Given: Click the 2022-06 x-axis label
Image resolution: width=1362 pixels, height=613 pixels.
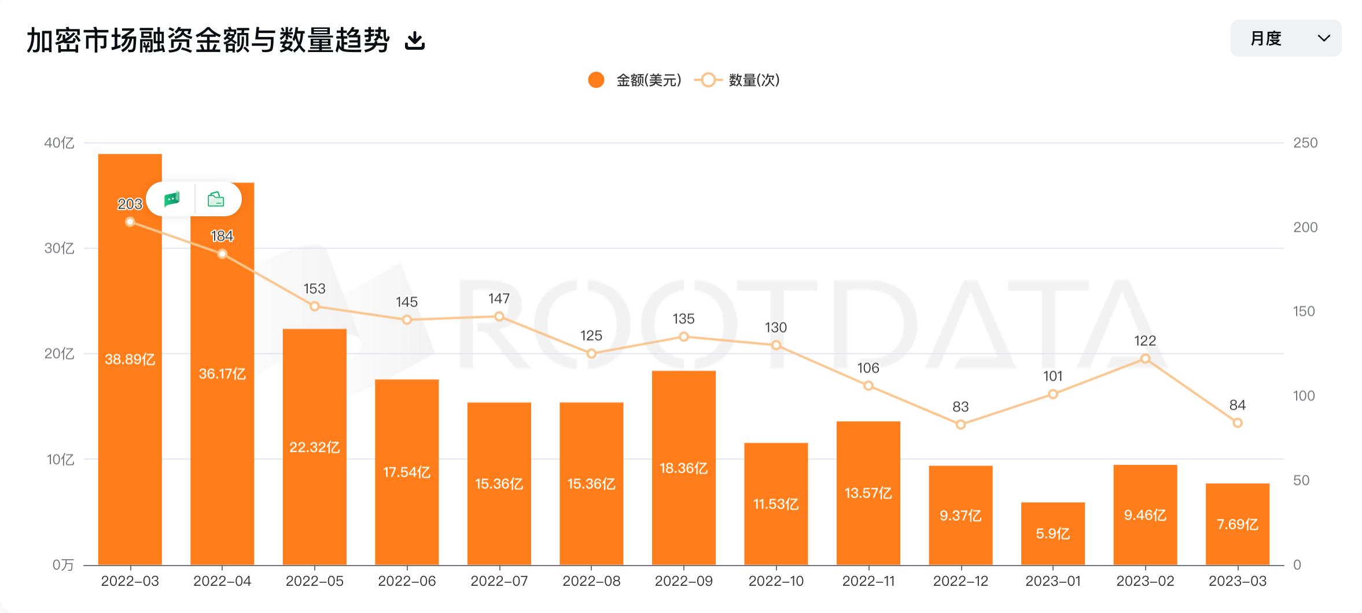Looking at the screenshot, I should tap(407, 581).
